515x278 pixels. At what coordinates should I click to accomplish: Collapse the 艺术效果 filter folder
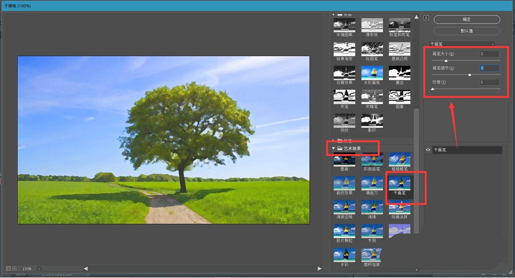[333, 148]
